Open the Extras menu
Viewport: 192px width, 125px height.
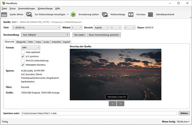(x=12, y=8)
